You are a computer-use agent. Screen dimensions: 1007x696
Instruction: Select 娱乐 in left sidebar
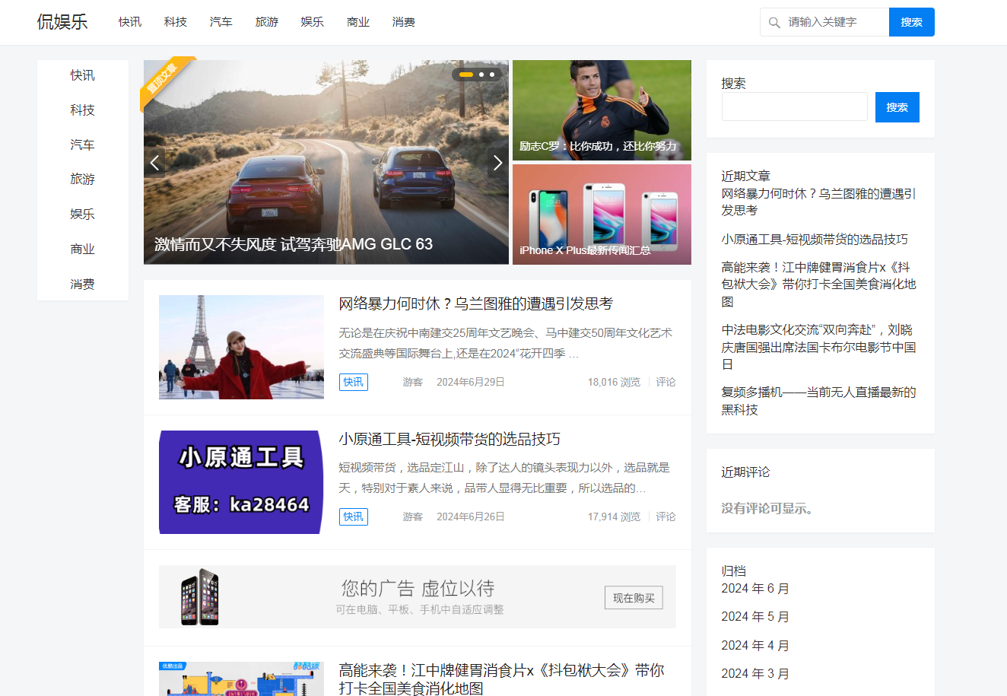(x=83, y=215)
